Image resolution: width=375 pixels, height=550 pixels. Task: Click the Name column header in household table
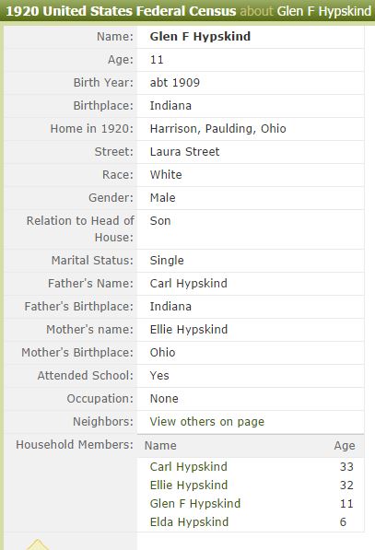[x=160, y=446]
